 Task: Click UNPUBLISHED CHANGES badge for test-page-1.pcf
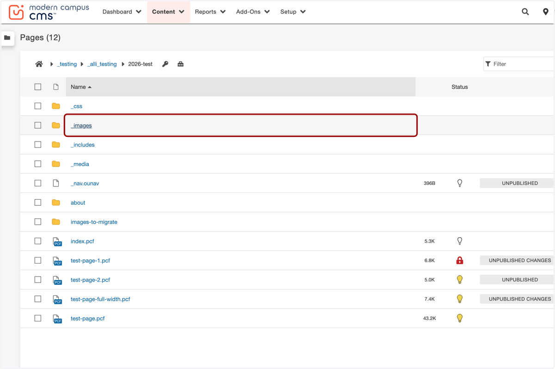pyautogui.click(x=517, y=260)
